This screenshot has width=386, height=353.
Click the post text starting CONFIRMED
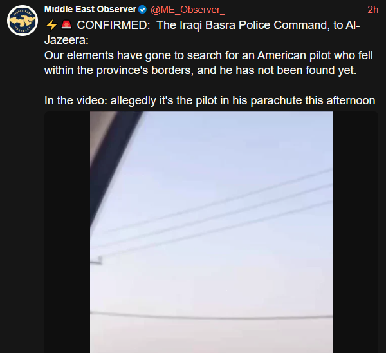(210, 63)
